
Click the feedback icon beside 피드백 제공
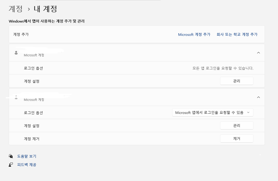click(x=11, y=165)
